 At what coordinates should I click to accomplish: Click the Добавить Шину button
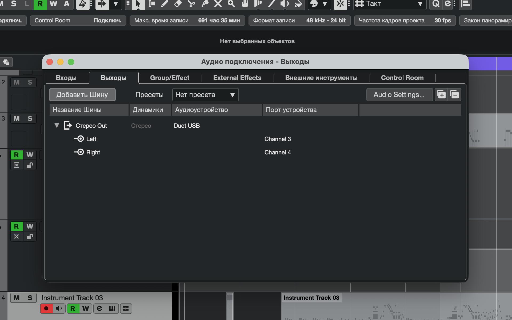[82, 95]
